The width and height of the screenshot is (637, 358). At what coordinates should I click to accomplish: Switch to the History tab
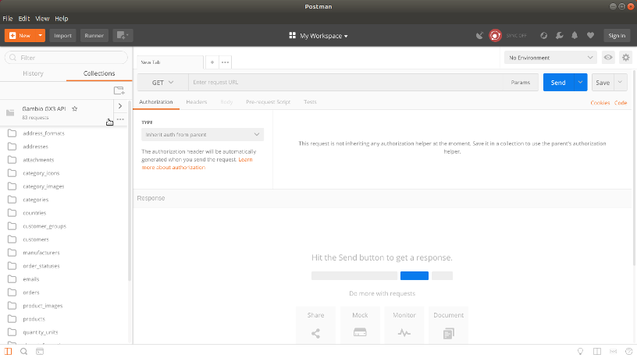tap(33, 73)
